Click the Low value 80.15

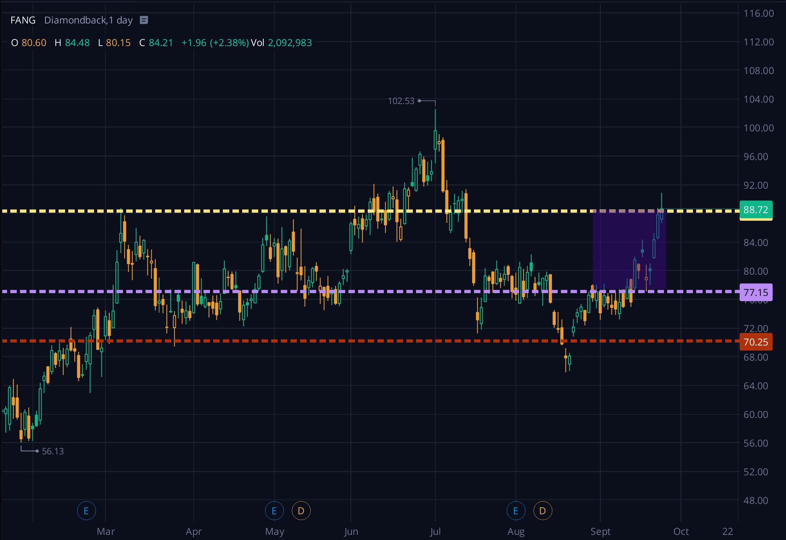(118, 43)
